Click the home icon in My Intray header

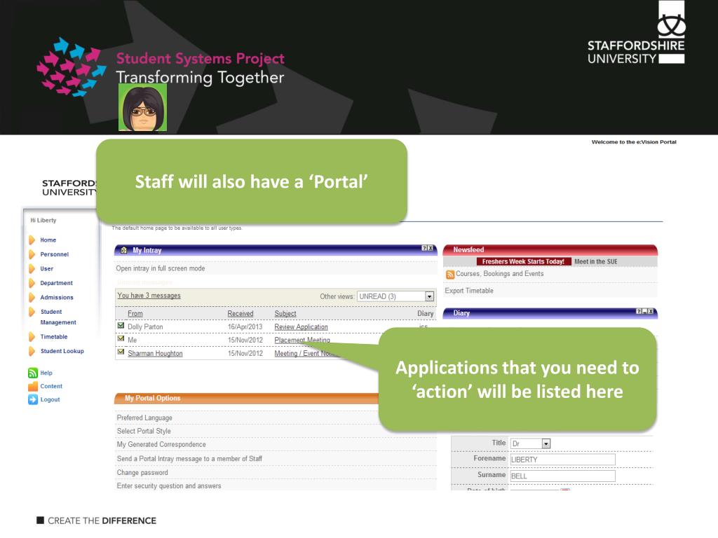[123, 250]
